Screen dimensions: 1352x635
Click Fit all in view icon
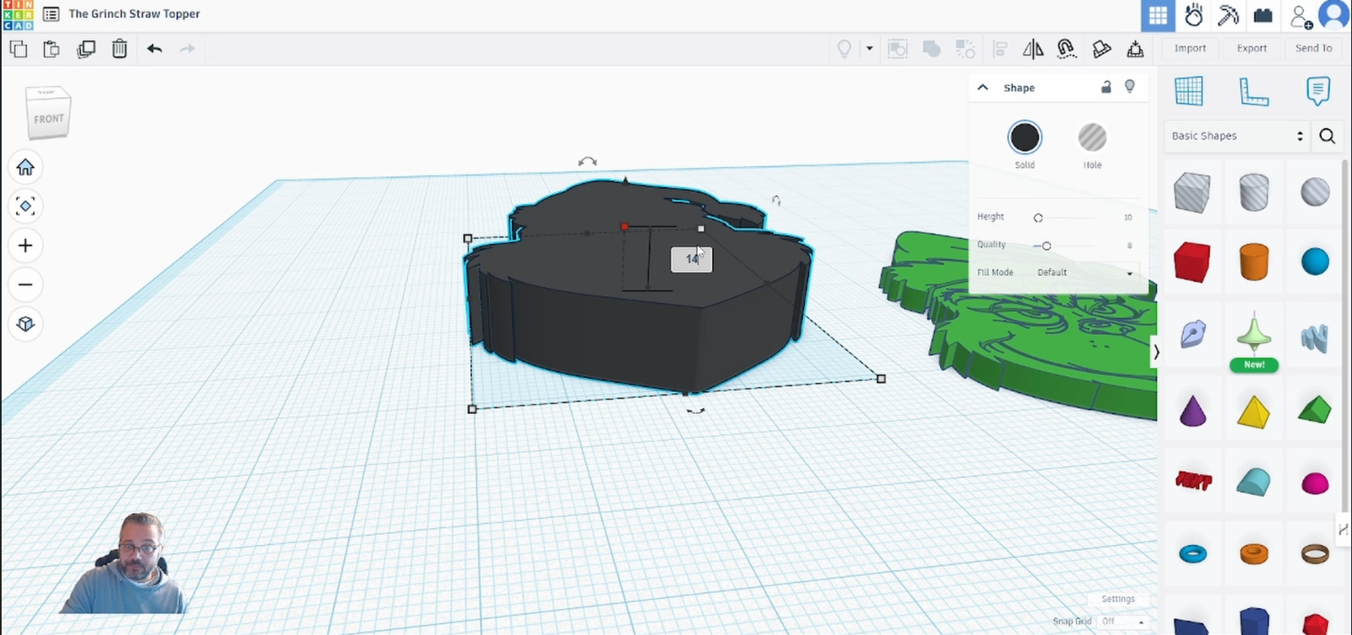[25, 207]
